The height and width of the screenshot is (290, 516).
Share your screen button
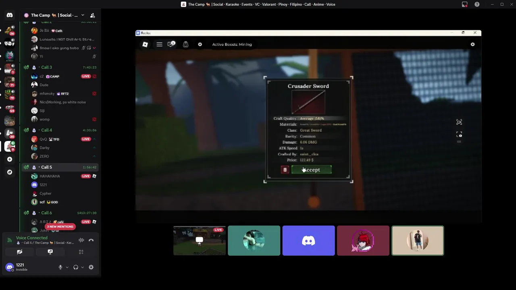coord(50,252)
